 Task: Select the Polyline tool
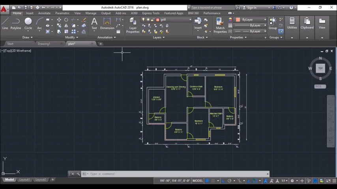pos(16,23)
